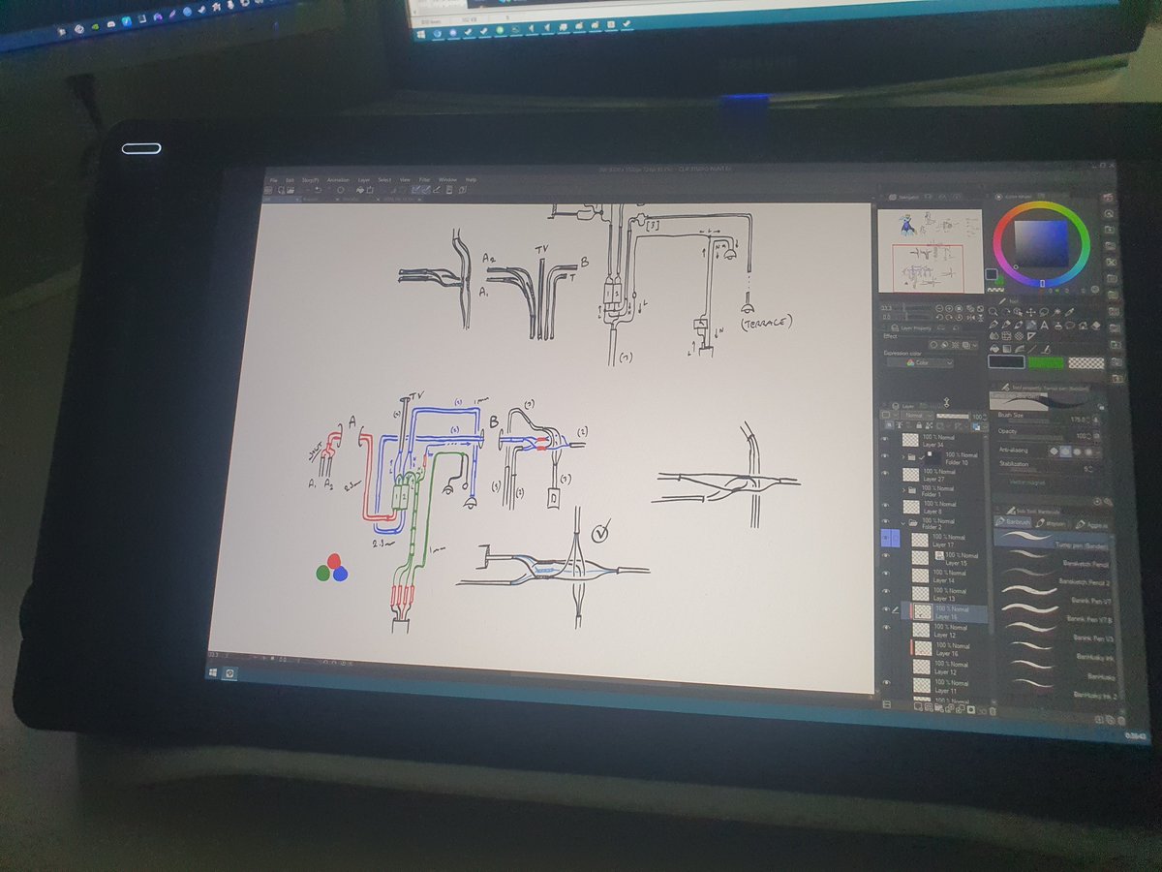Select the Turnip pen brush
This screenshot has width=1162, height=872.
[1052, 539]
